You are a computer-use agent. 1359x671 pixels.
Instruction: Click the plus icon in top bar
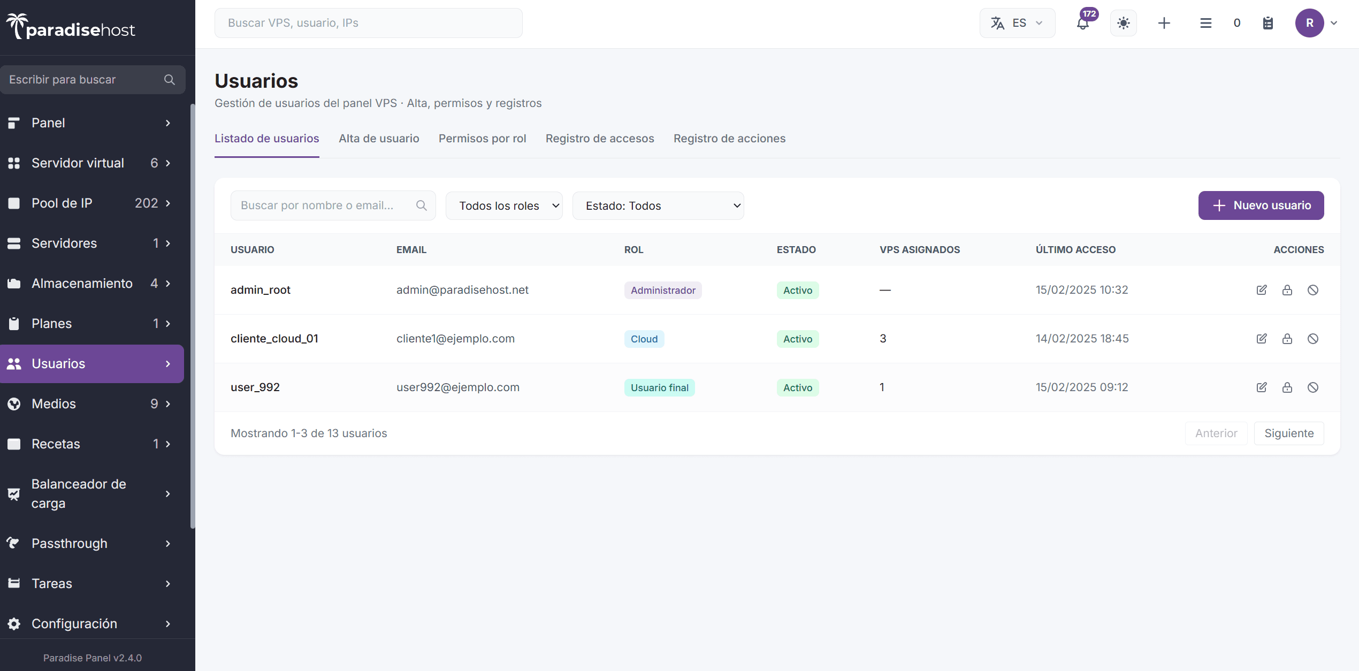[x=1164, y=23]
